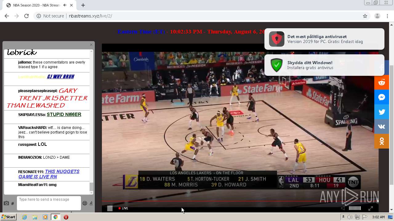
Task: Go back in browser history
Action: coord(7,16)
